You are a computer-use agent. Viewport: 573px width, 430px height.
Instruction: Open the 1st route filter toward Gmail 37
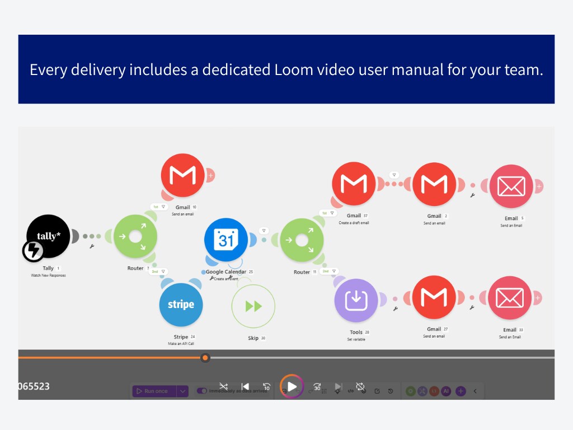[328, 213]
